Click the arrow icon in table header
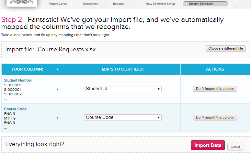This screenshot has height=154, width=251. [58, 69]
